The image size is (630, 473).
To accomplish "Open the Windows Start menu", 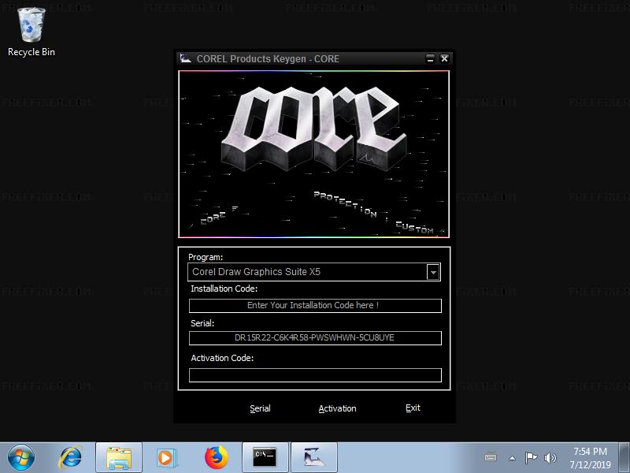I will pos(21,458).
